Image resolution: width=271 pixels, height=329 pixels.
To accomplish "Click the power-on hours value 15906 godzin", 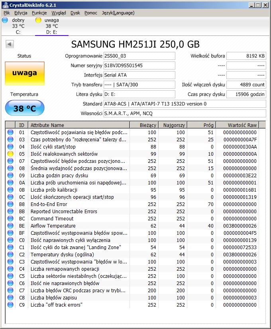I will pyautogui.click(x=246, y=94).
